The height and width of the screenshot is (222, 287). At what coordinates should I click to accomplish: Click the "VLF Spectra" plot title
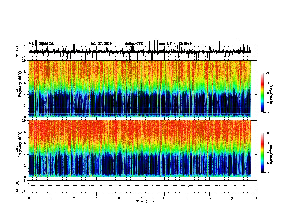click(41, 44)
